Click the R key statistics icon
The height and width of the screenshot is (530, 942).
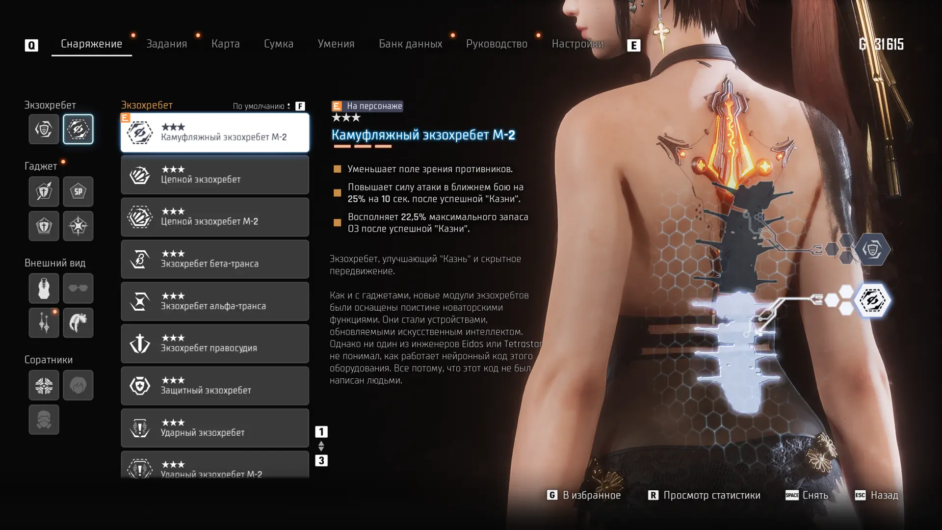pyautogui.click(x=653, y=495)
